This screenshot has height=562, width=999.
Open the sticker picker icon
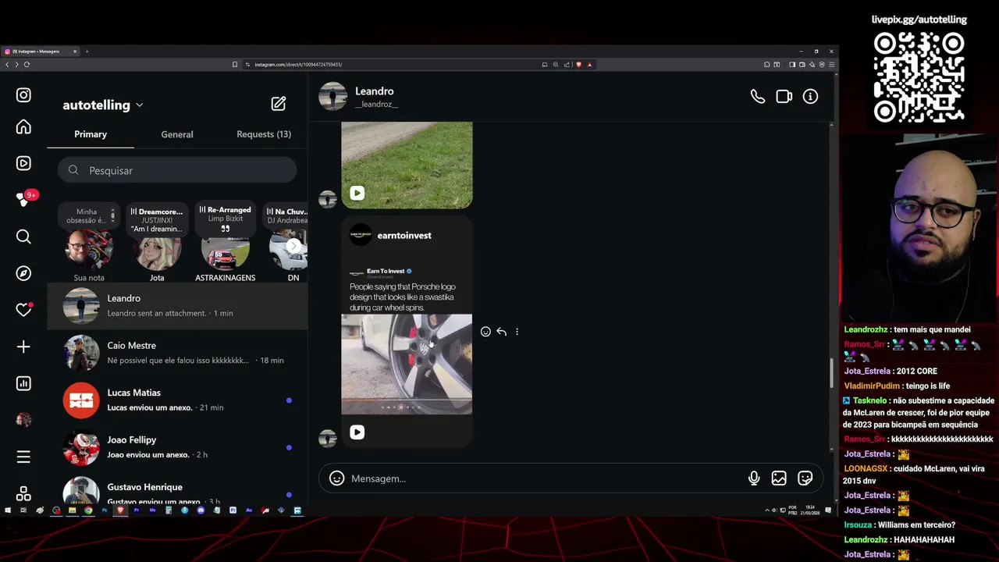805,478
